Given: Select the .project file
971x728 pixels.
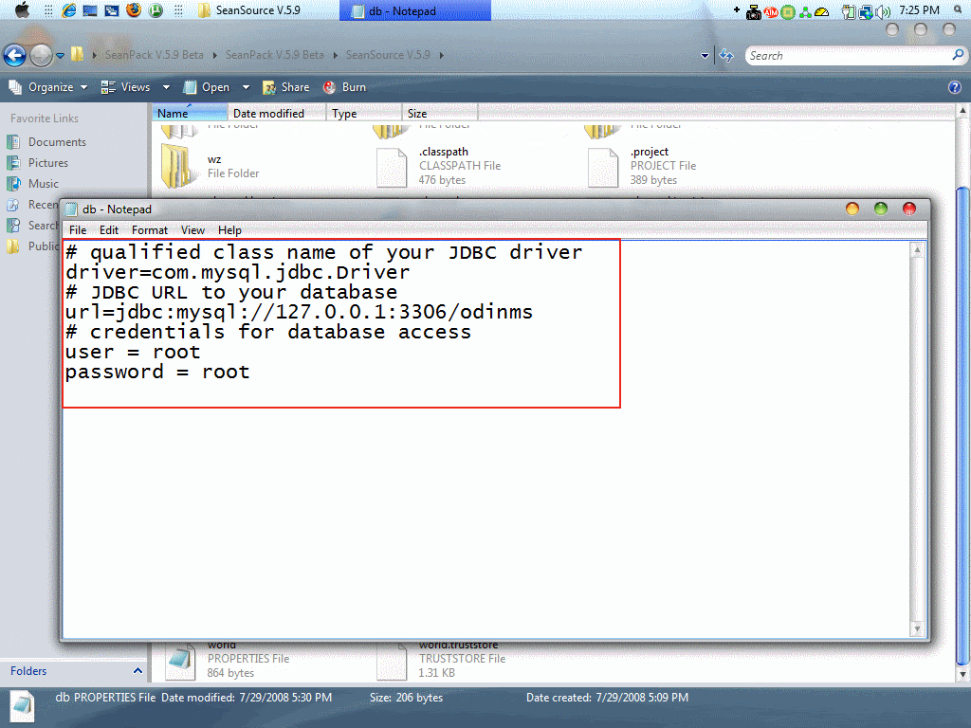Looking at the screenshot, I should tap(643, 167).
